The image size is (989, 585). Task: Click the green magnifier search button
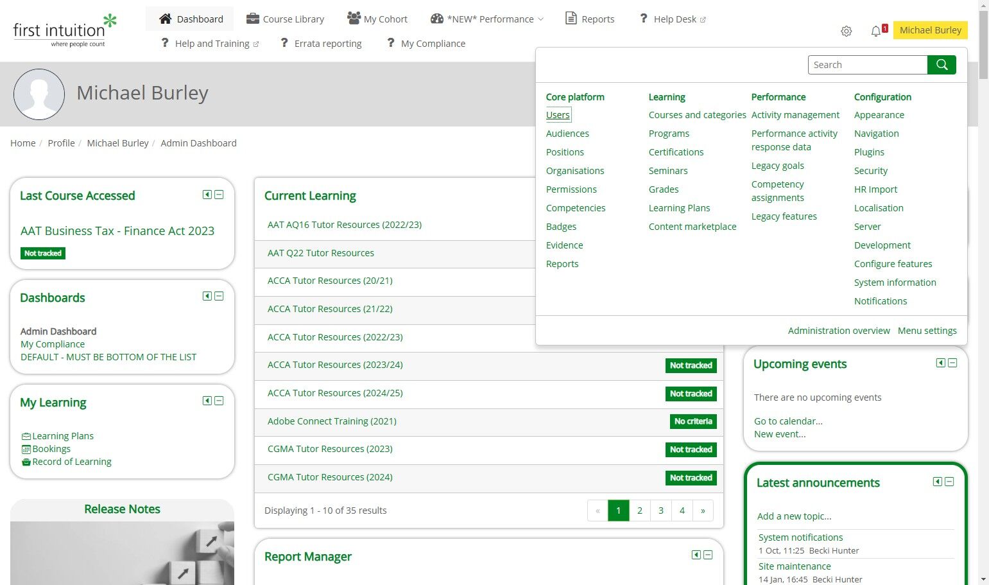click(942, 65)
